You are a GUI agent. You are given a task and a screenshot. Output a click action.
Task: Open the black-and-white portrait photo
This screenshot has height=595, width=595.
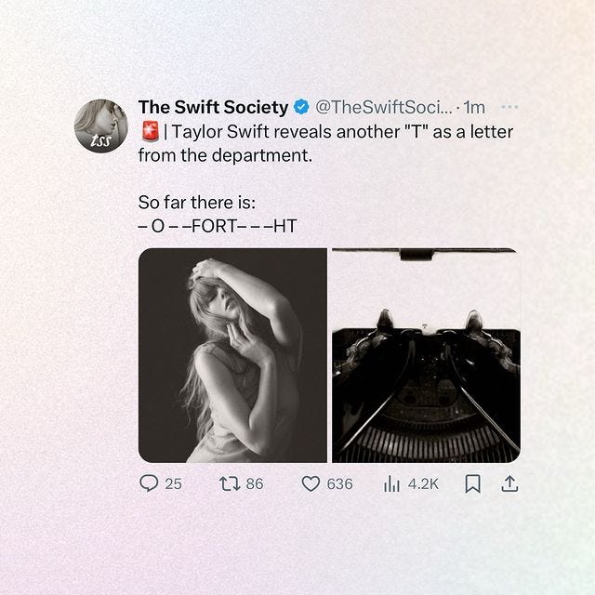point(232,355)
